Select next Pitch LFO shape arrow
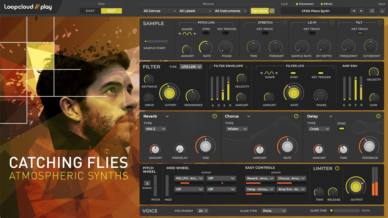Image resolution: width=388 pixels, height=218 pixels. tap(195, 34)
